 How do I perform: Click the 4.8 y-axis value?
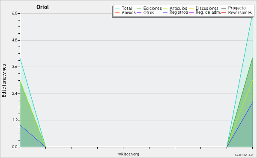[15, 40]
